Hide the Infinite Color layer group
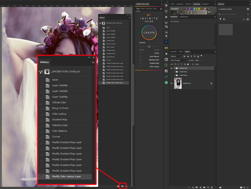The width and height of the screenshot is (251, 189). (171, 68)
